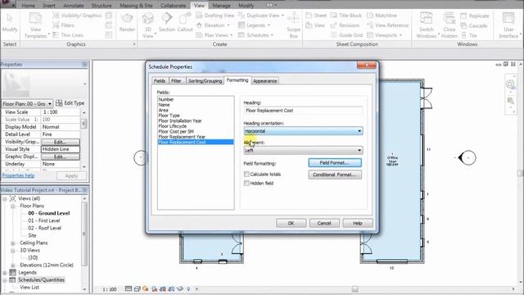Image resolution: width=524 pixels, height=295 pixels.
Task: Click the Matchline tool
Action: (x=382, y=16)
